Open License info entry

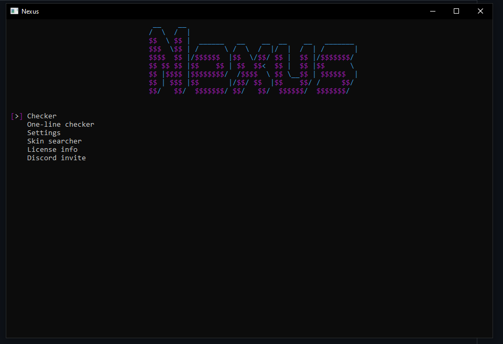52,149
